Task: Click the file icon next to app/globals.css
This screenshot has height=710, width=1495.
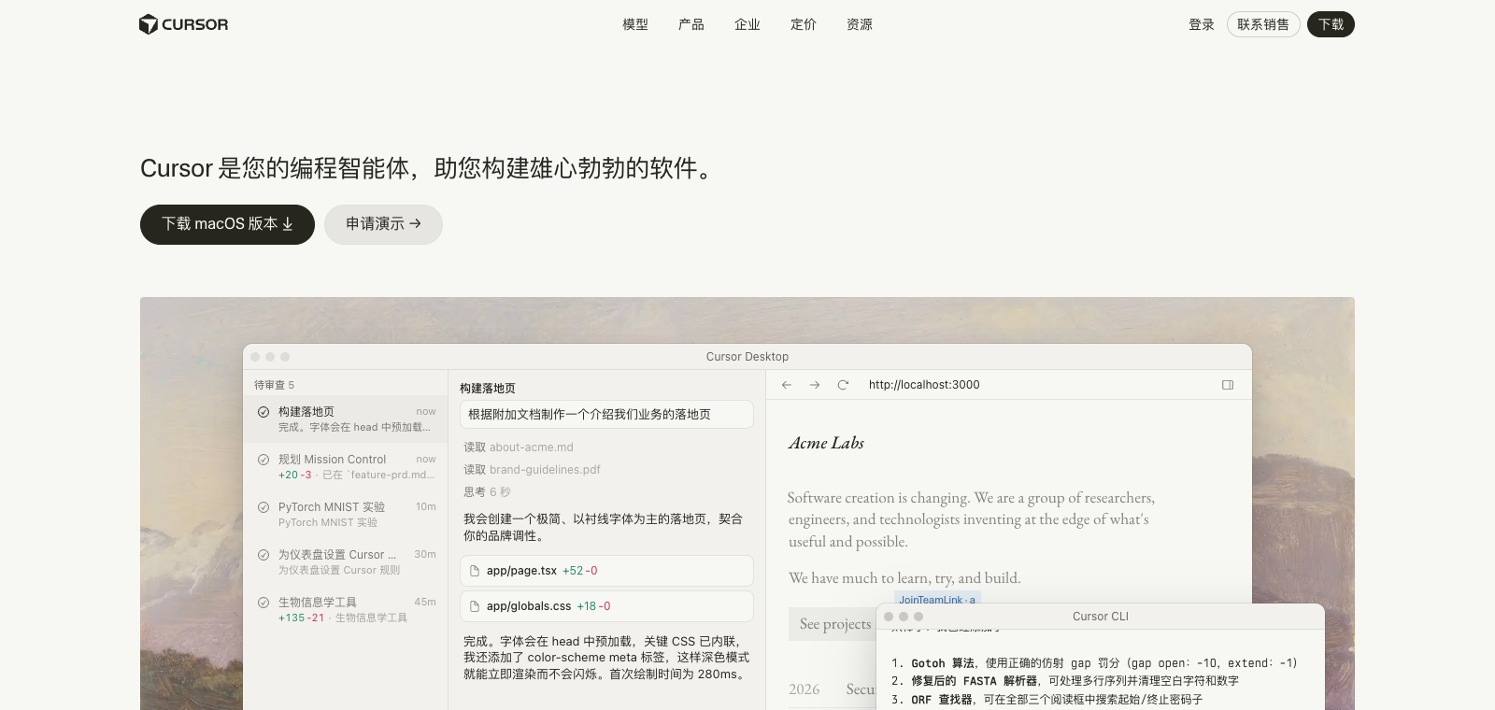Action: point(475,606)
